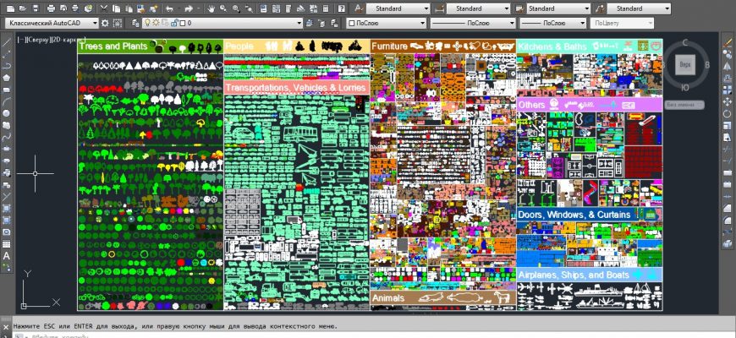
Task: Click the Save icon in top toolbar
Action: click(x=36, y=8)
